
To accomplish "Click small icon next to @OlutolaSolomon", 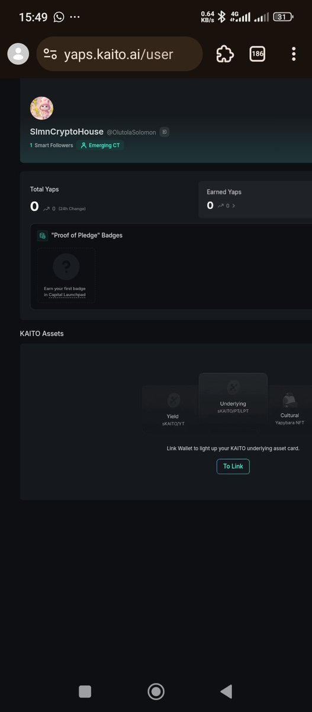I will [x=165, y=132].
